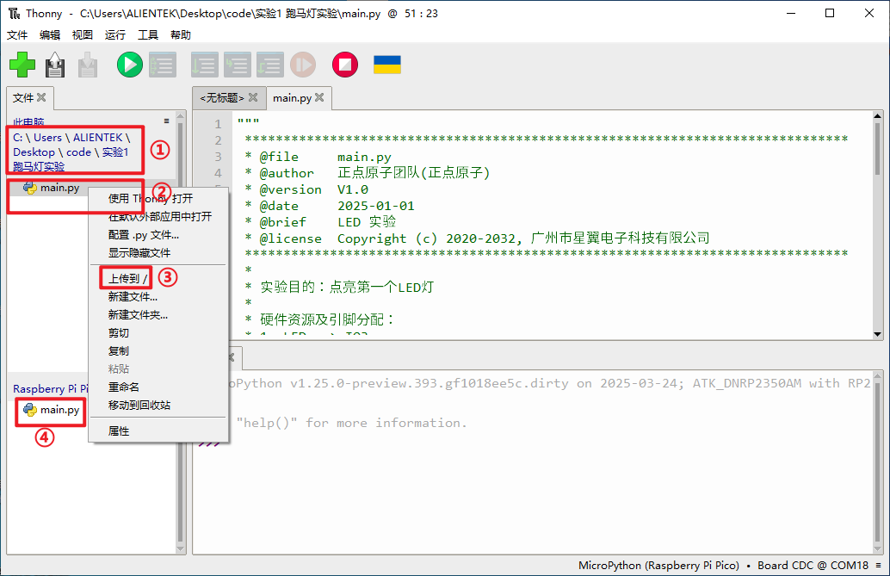Open the 视图 menu
This screenshot has height=576, width=890.
click(x=83, y=34)
